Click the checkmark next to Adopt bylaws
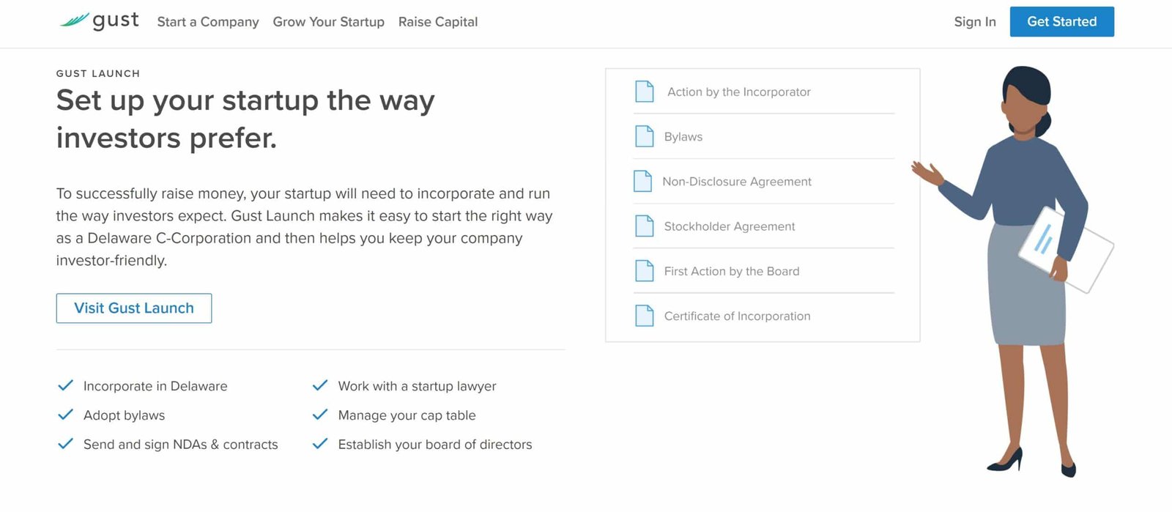The height and width of the screenshot is (512, 1172). click(65, 415)
